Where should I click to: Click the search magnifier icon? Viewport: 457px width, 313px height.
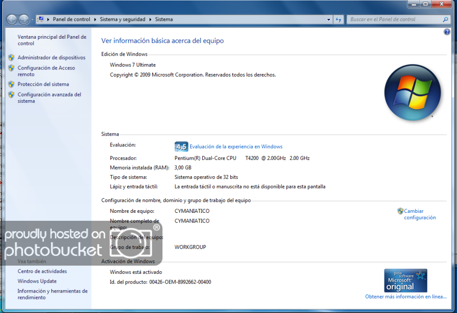445,20
